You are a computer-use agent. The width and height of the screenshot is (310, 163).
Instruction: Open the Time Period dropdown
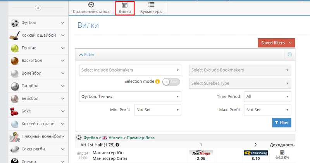coord(267,97)
